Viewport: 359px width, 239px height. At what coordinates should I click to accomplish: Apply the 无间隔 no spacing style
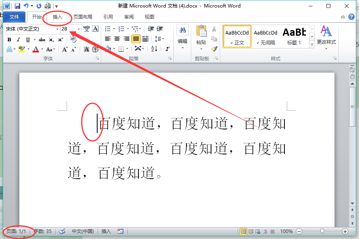(266, 37)
